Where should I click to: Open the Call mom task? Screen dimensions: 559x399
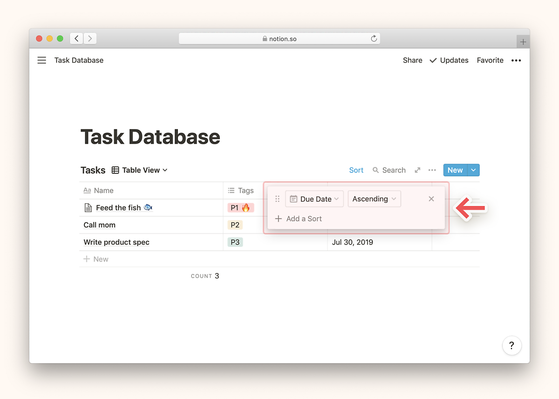[100, 225]
